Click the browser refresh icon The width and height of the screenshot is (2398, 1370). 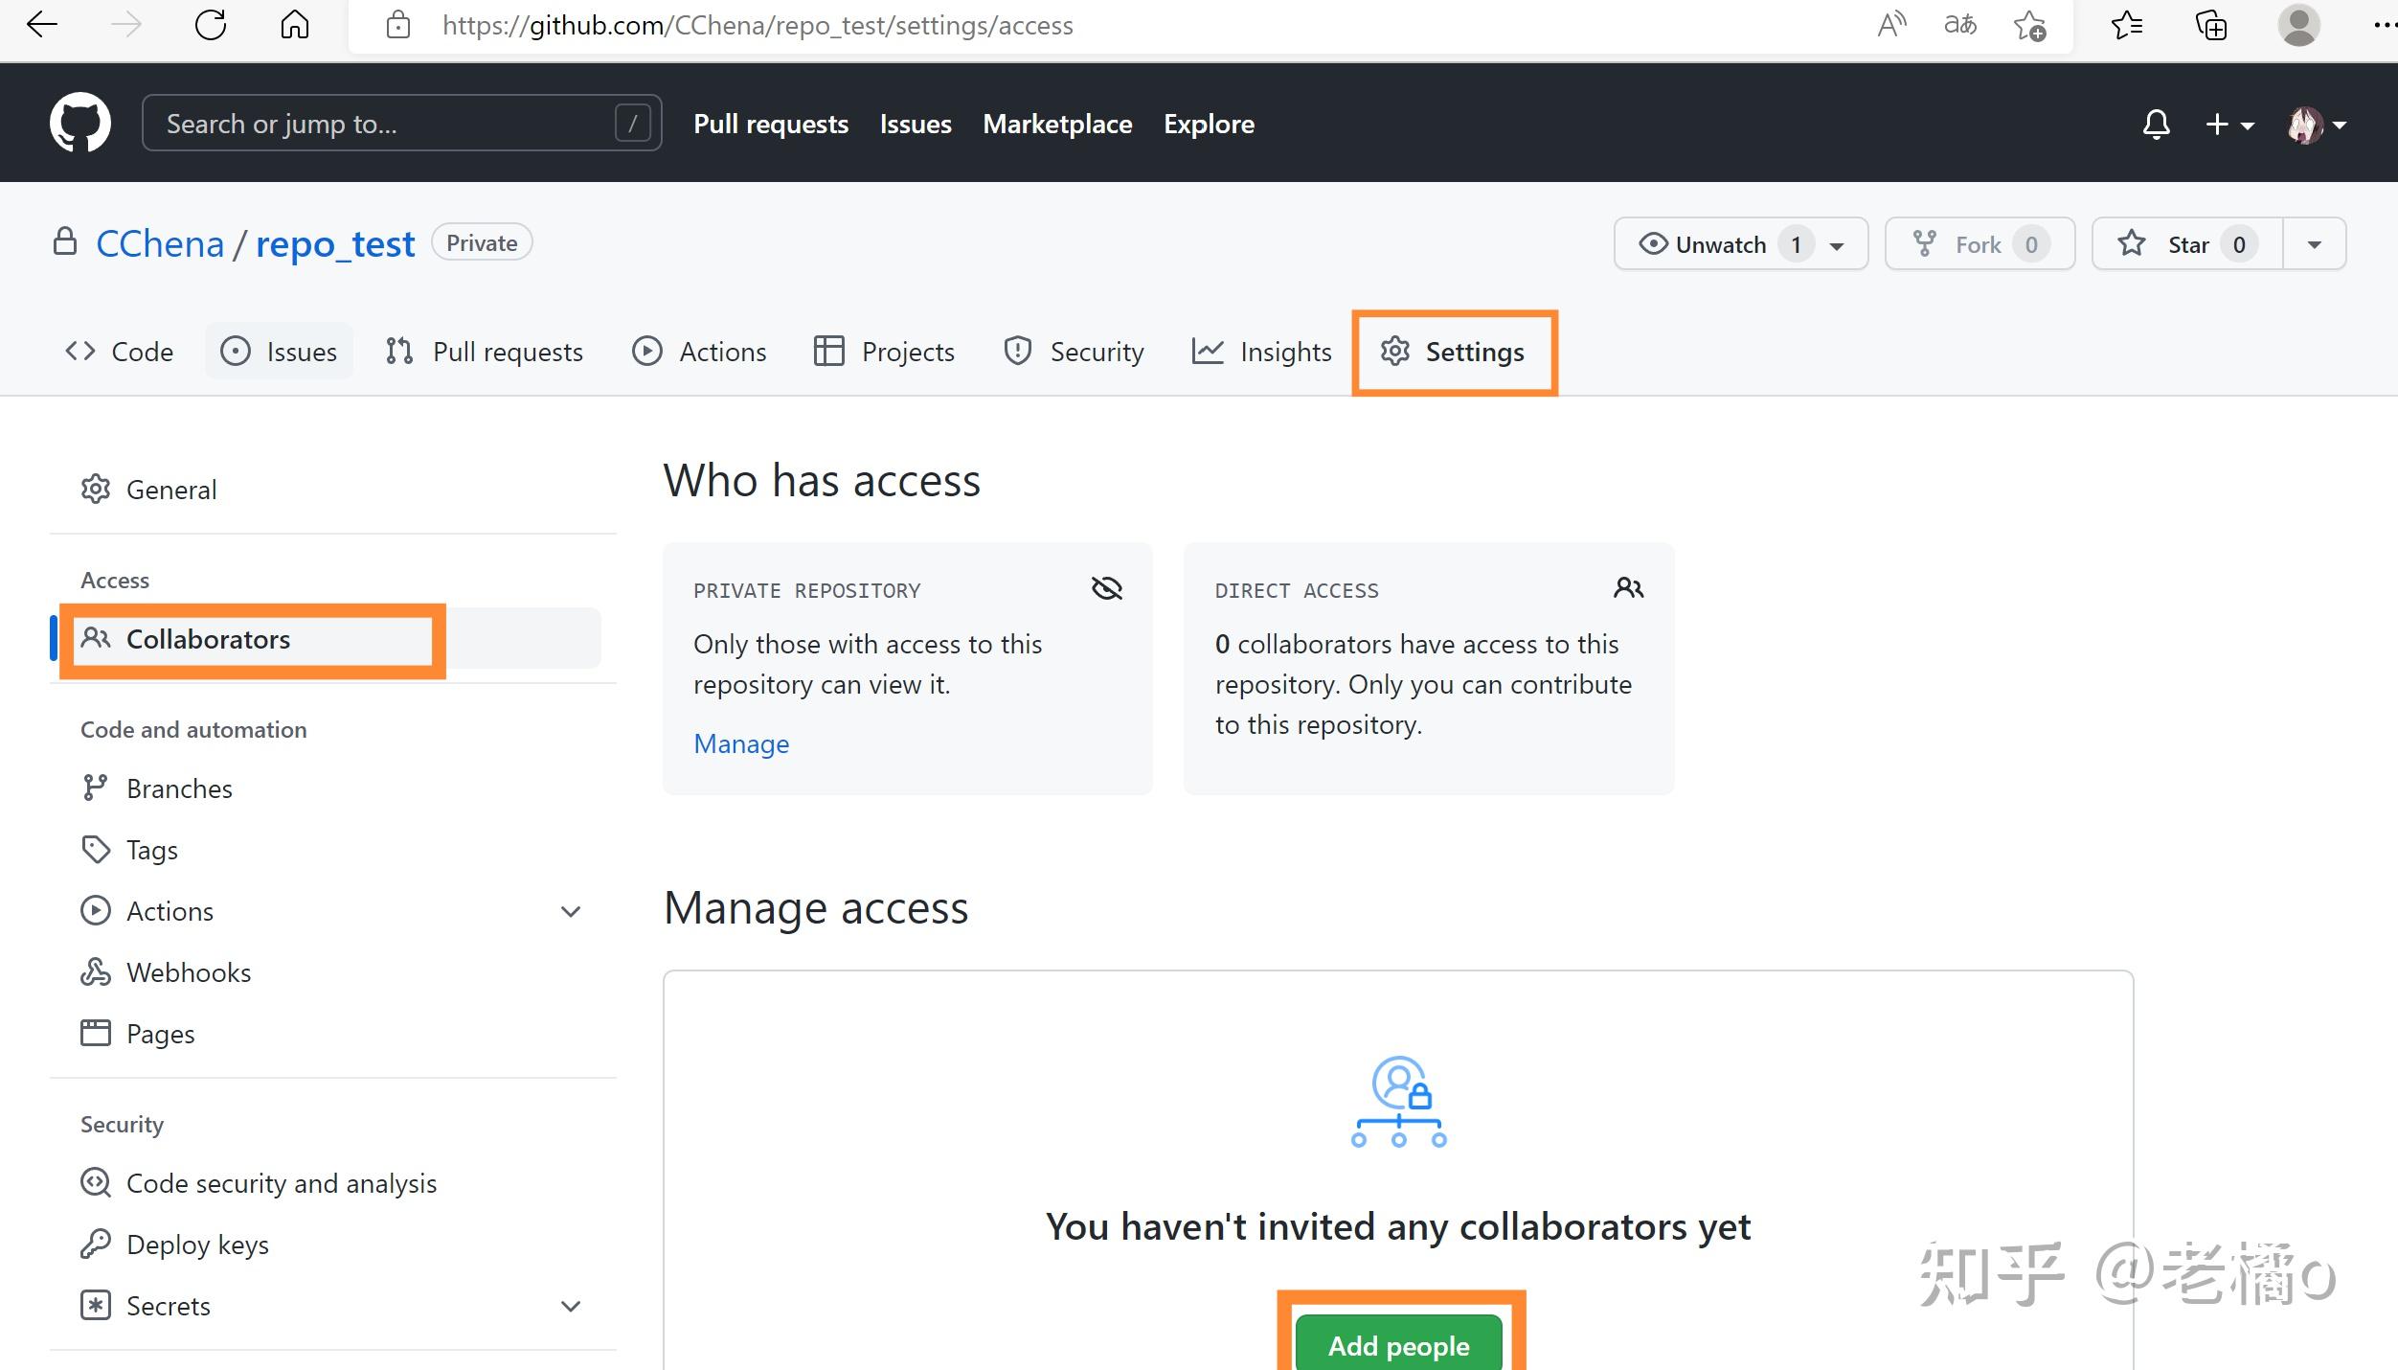(210, 26)
